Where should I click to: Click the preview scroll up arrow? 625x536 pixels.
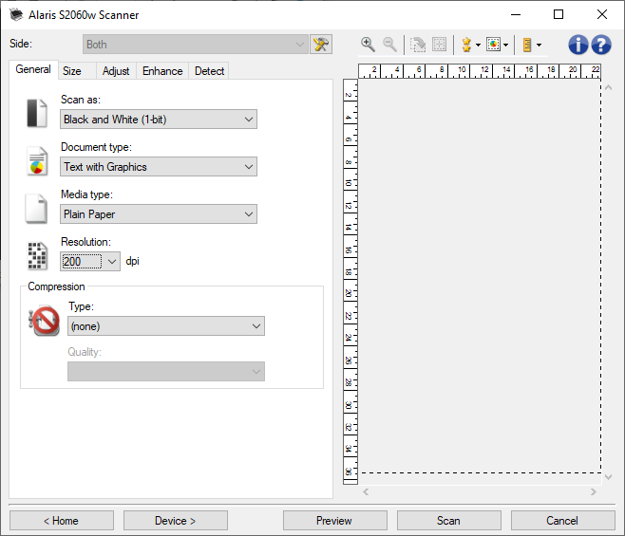click(608, 87)
